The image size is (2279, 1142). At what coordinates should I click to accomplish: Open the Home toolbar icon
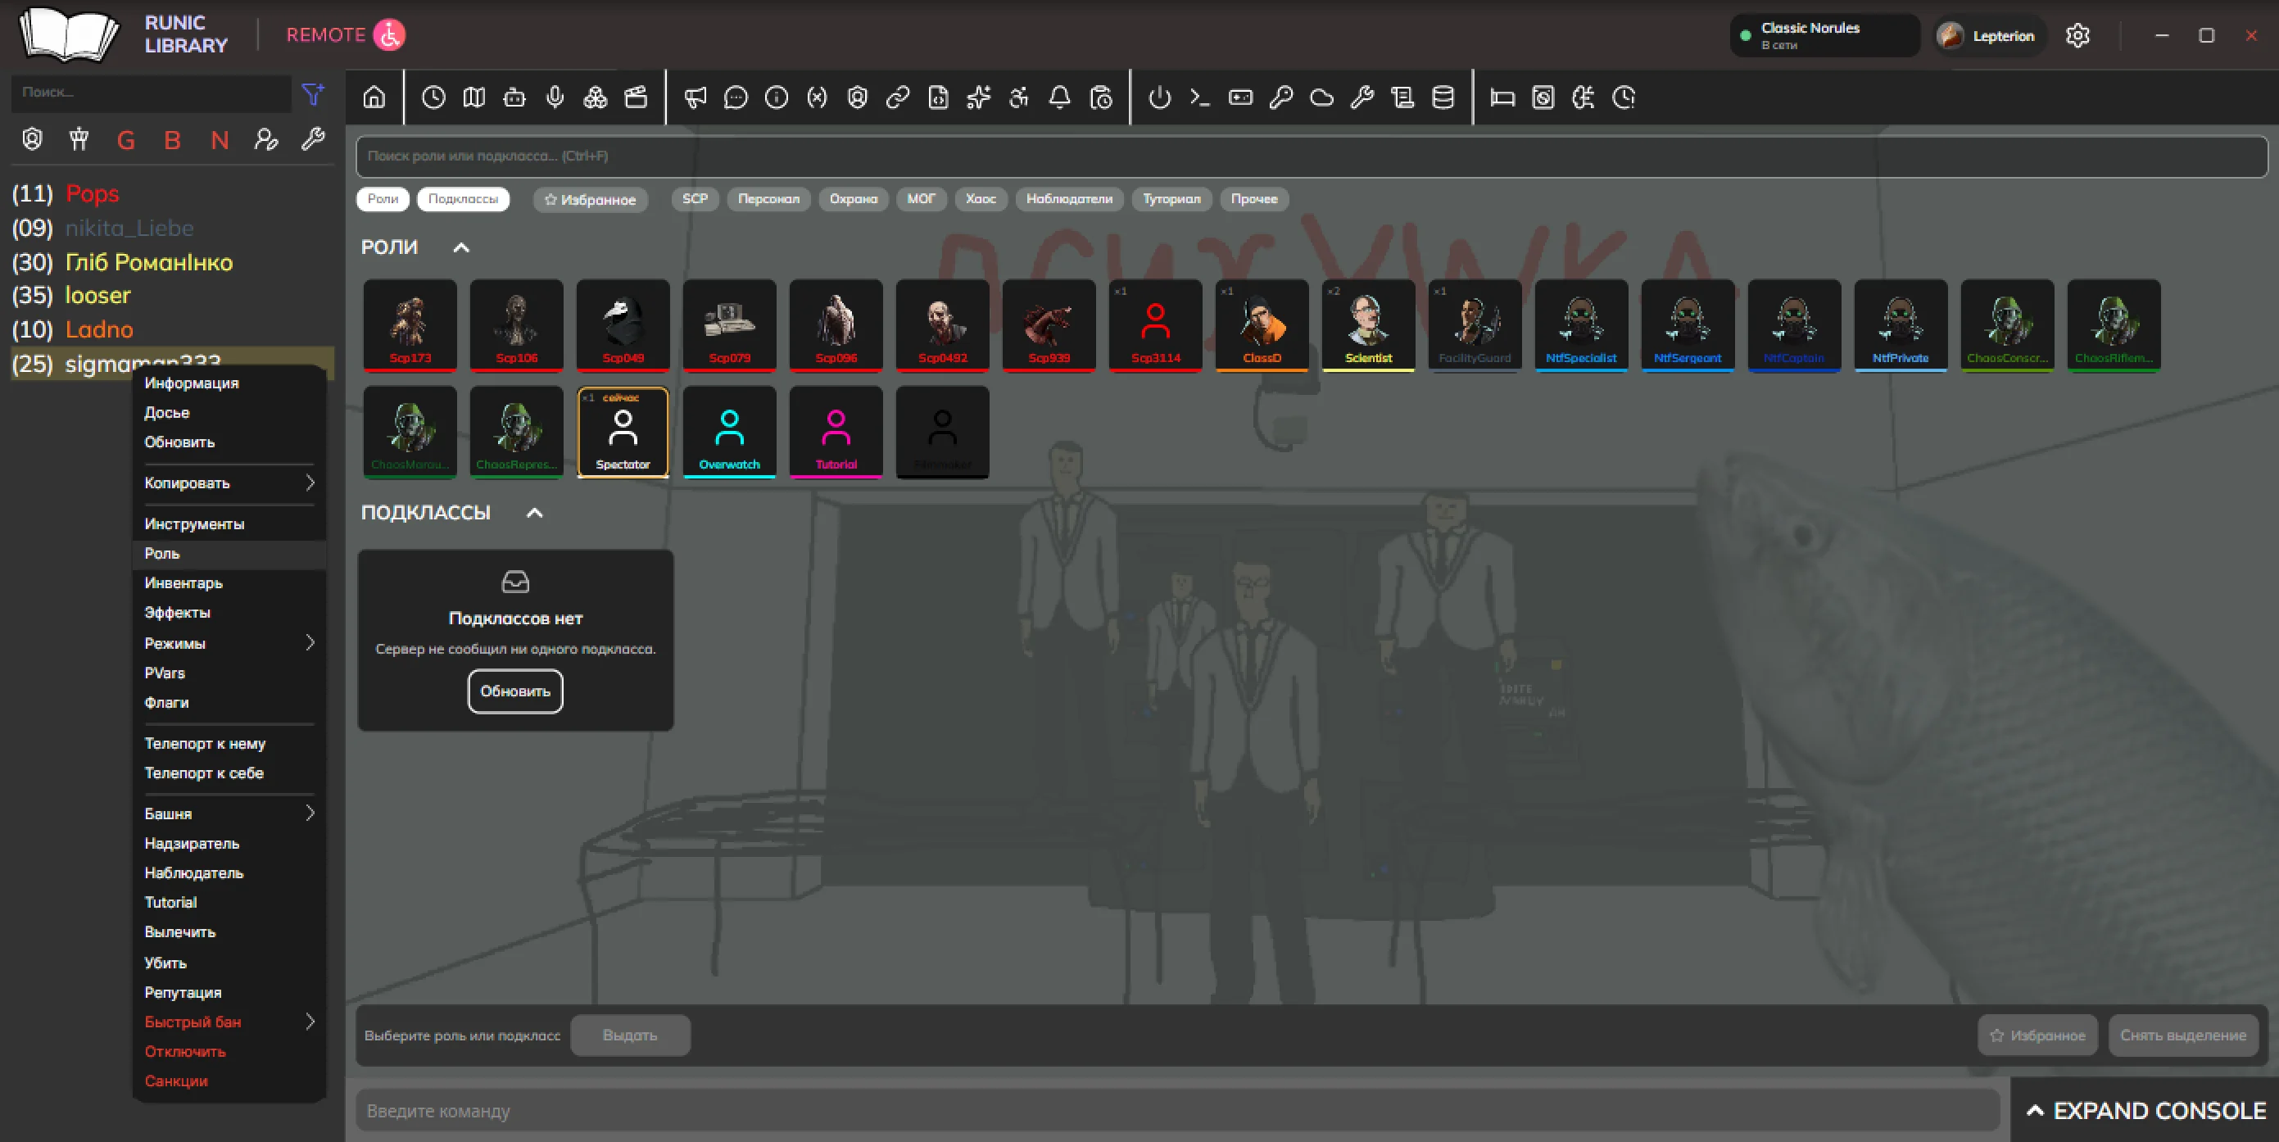click(x=374, y=97)
